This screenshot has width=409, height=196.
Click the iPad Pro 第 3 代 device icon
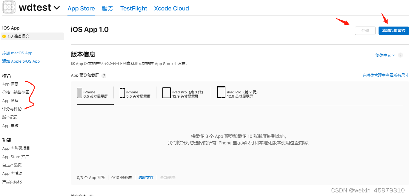167,93
